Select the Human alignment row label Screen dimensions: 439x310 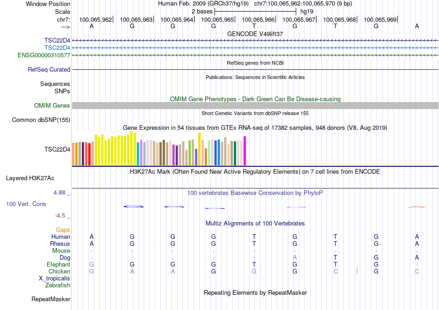(x=61, y=237)
